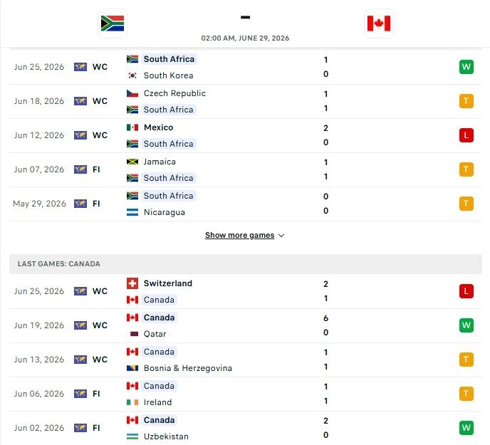
Task: Open Show more games link
Action: coord(240,235)
